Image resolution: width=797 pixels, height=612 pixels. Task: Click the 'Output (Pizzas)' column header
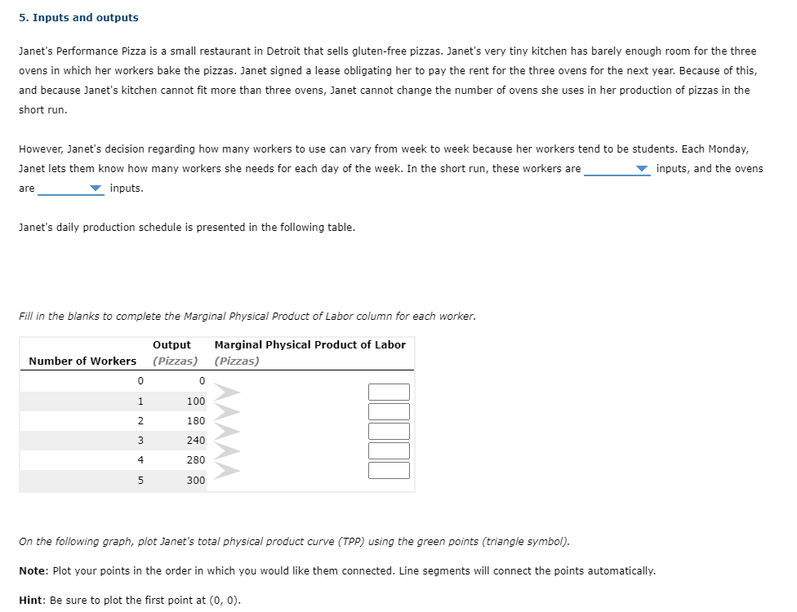pyautogui.click(x=171, y=353)
